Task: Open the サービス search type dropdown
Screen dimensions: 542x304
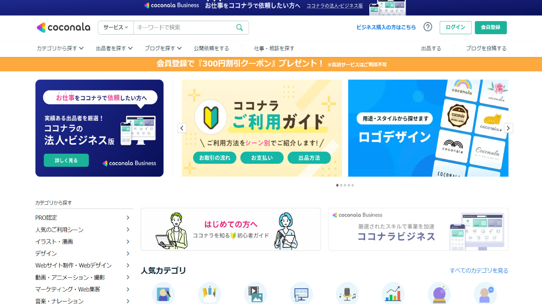Action: click(116, 27)
